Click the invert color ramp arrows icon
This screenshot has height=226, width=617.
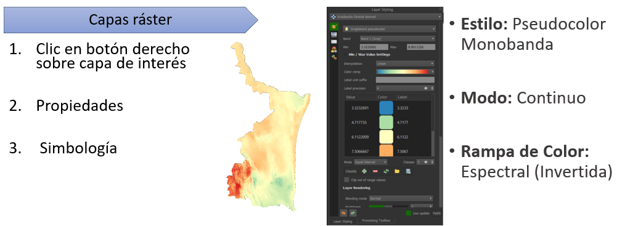click(386, 171)
